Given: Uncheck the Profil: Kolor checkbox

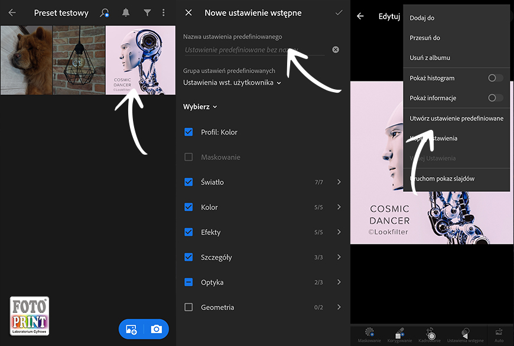Looking at the screenshot, I should point(188,132).
